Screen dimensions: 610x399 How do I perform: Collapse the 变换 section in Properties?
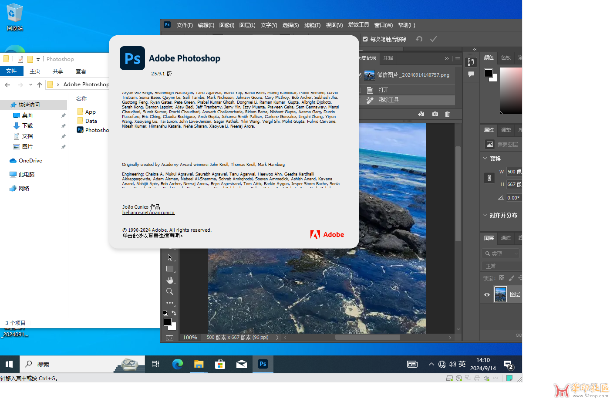point(485,159)
